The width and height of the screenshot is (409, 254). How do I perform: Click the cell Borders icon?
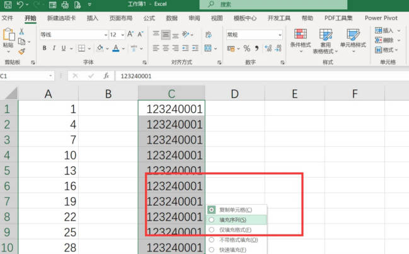[82, 49]
